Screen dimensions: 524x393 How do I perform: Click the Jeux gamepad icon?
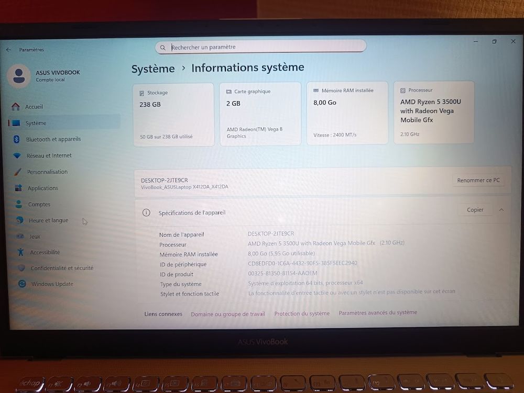[x=20, y=236]
